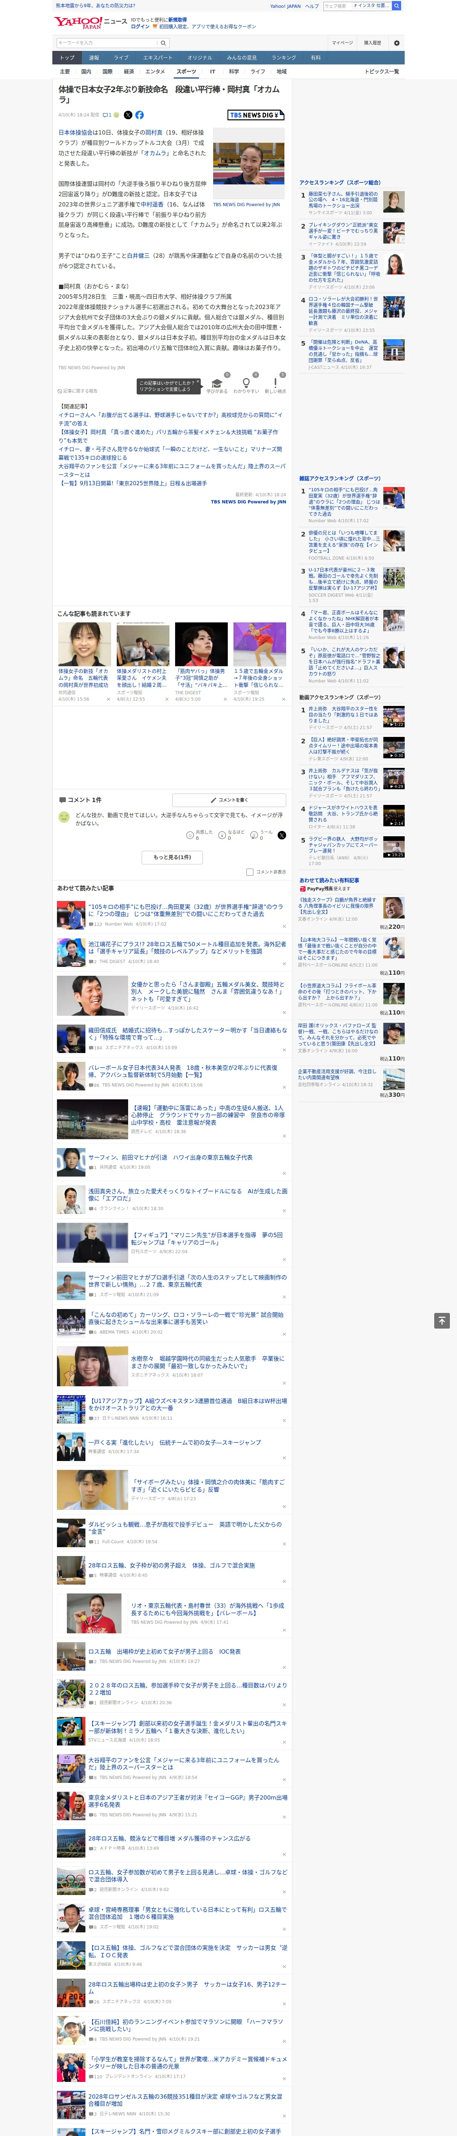Open the ランキング navigation tab
The image size is (457, 2136).
click(x=284, y=58)
